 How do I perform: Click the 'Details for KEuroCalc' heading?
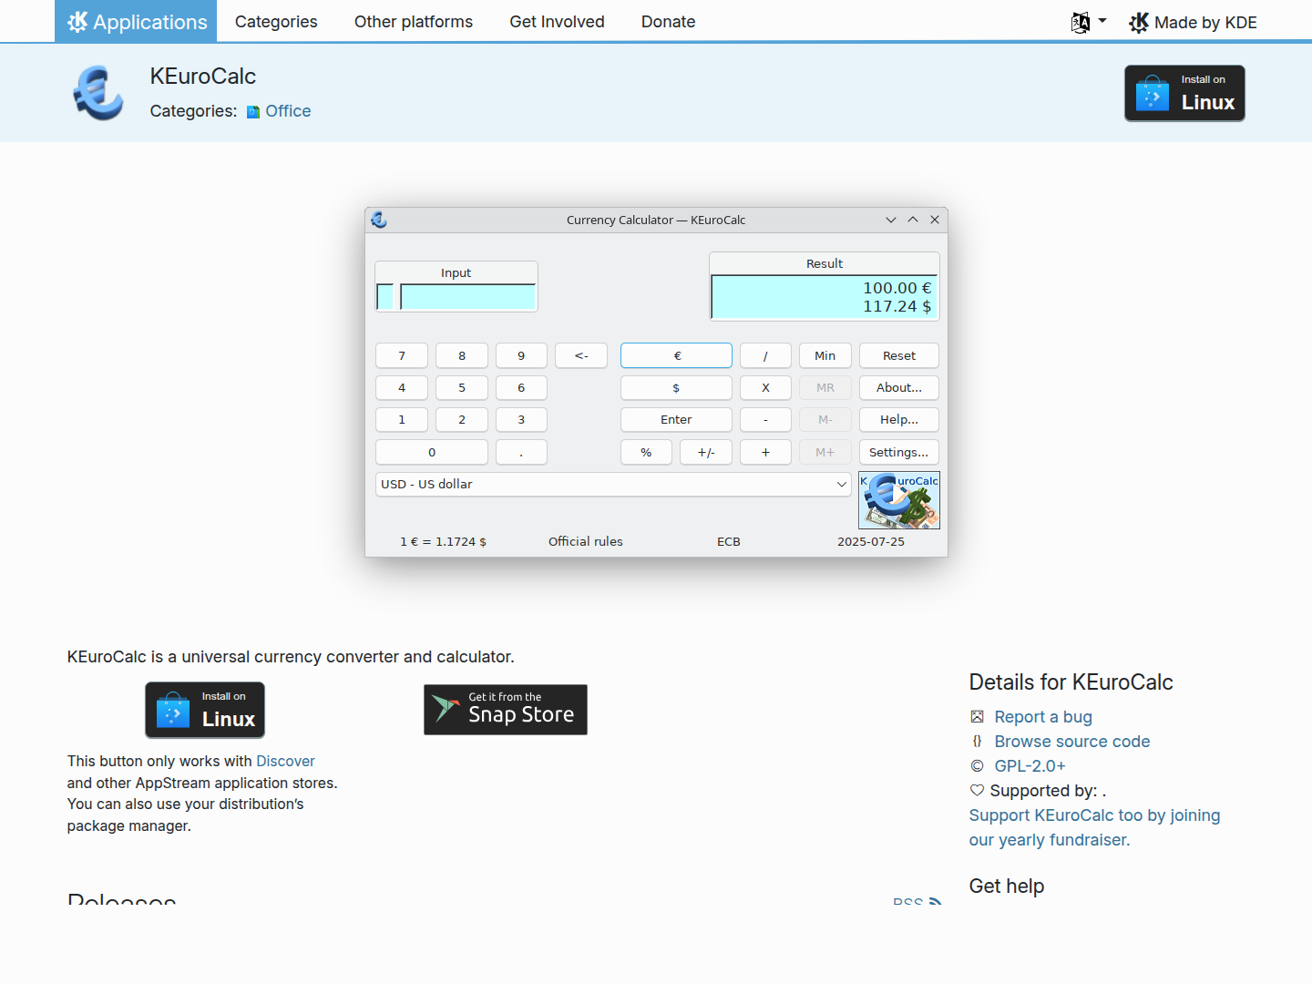1071,682
